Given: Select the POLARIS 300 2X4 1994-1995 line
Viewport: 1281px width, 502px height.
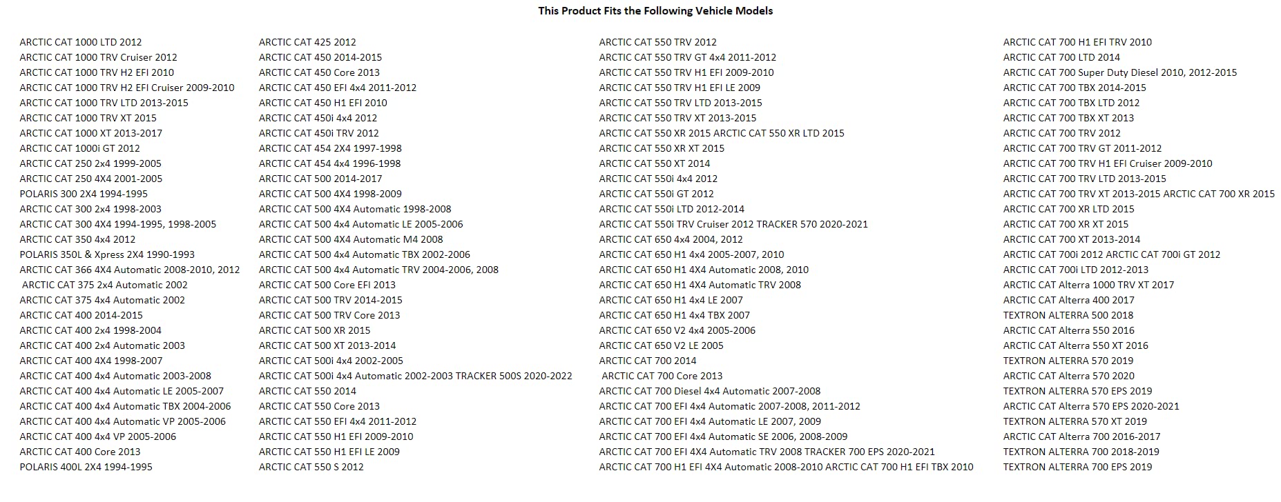Looking at the screenshot, I should (x=84, y=194).
